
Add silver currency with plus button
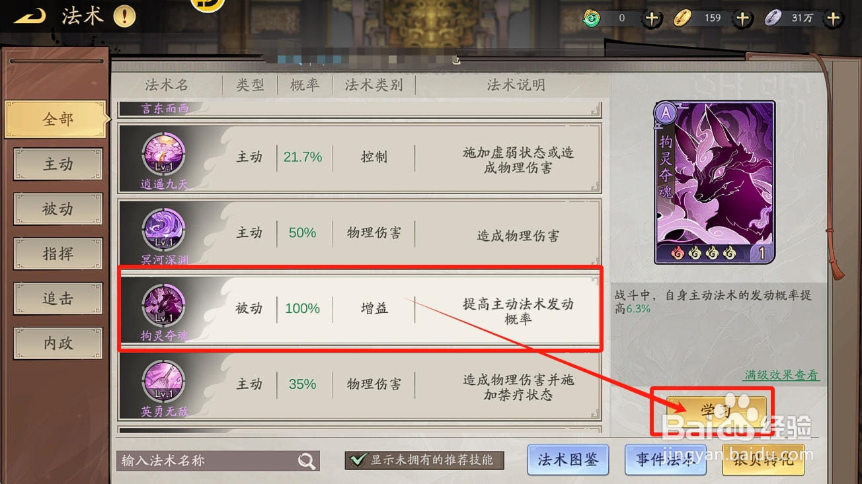click(x=833, y=18)
